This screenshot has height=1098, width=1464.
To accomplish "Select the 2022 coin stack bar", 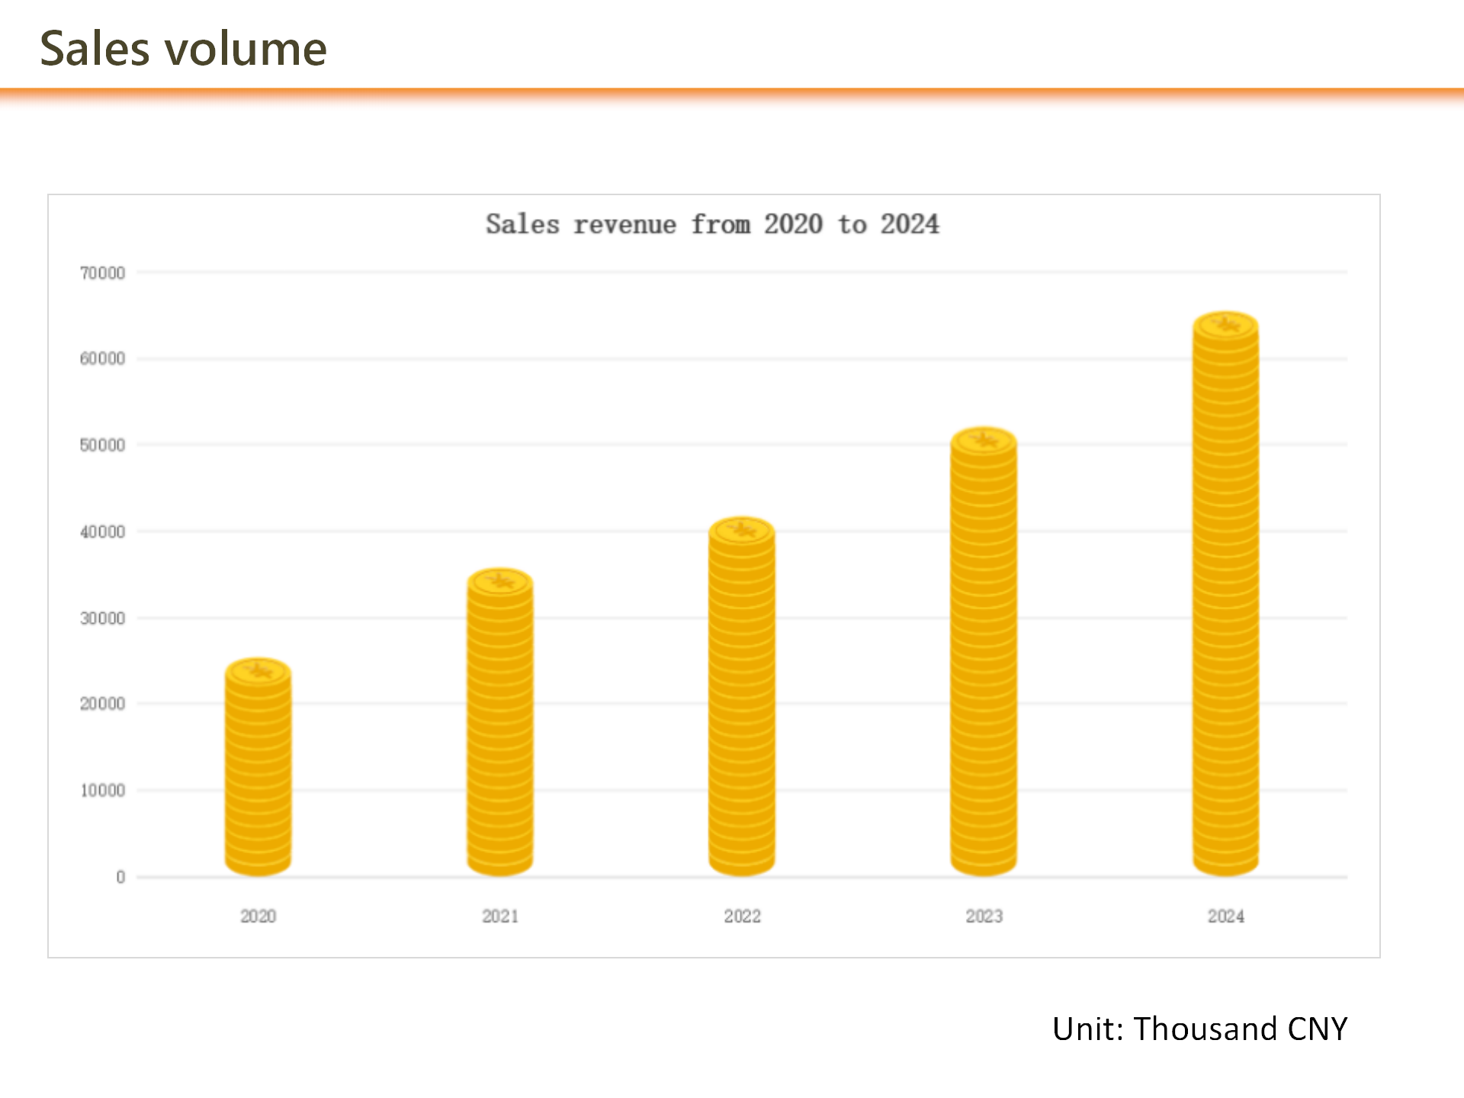I will pos(742,696).
